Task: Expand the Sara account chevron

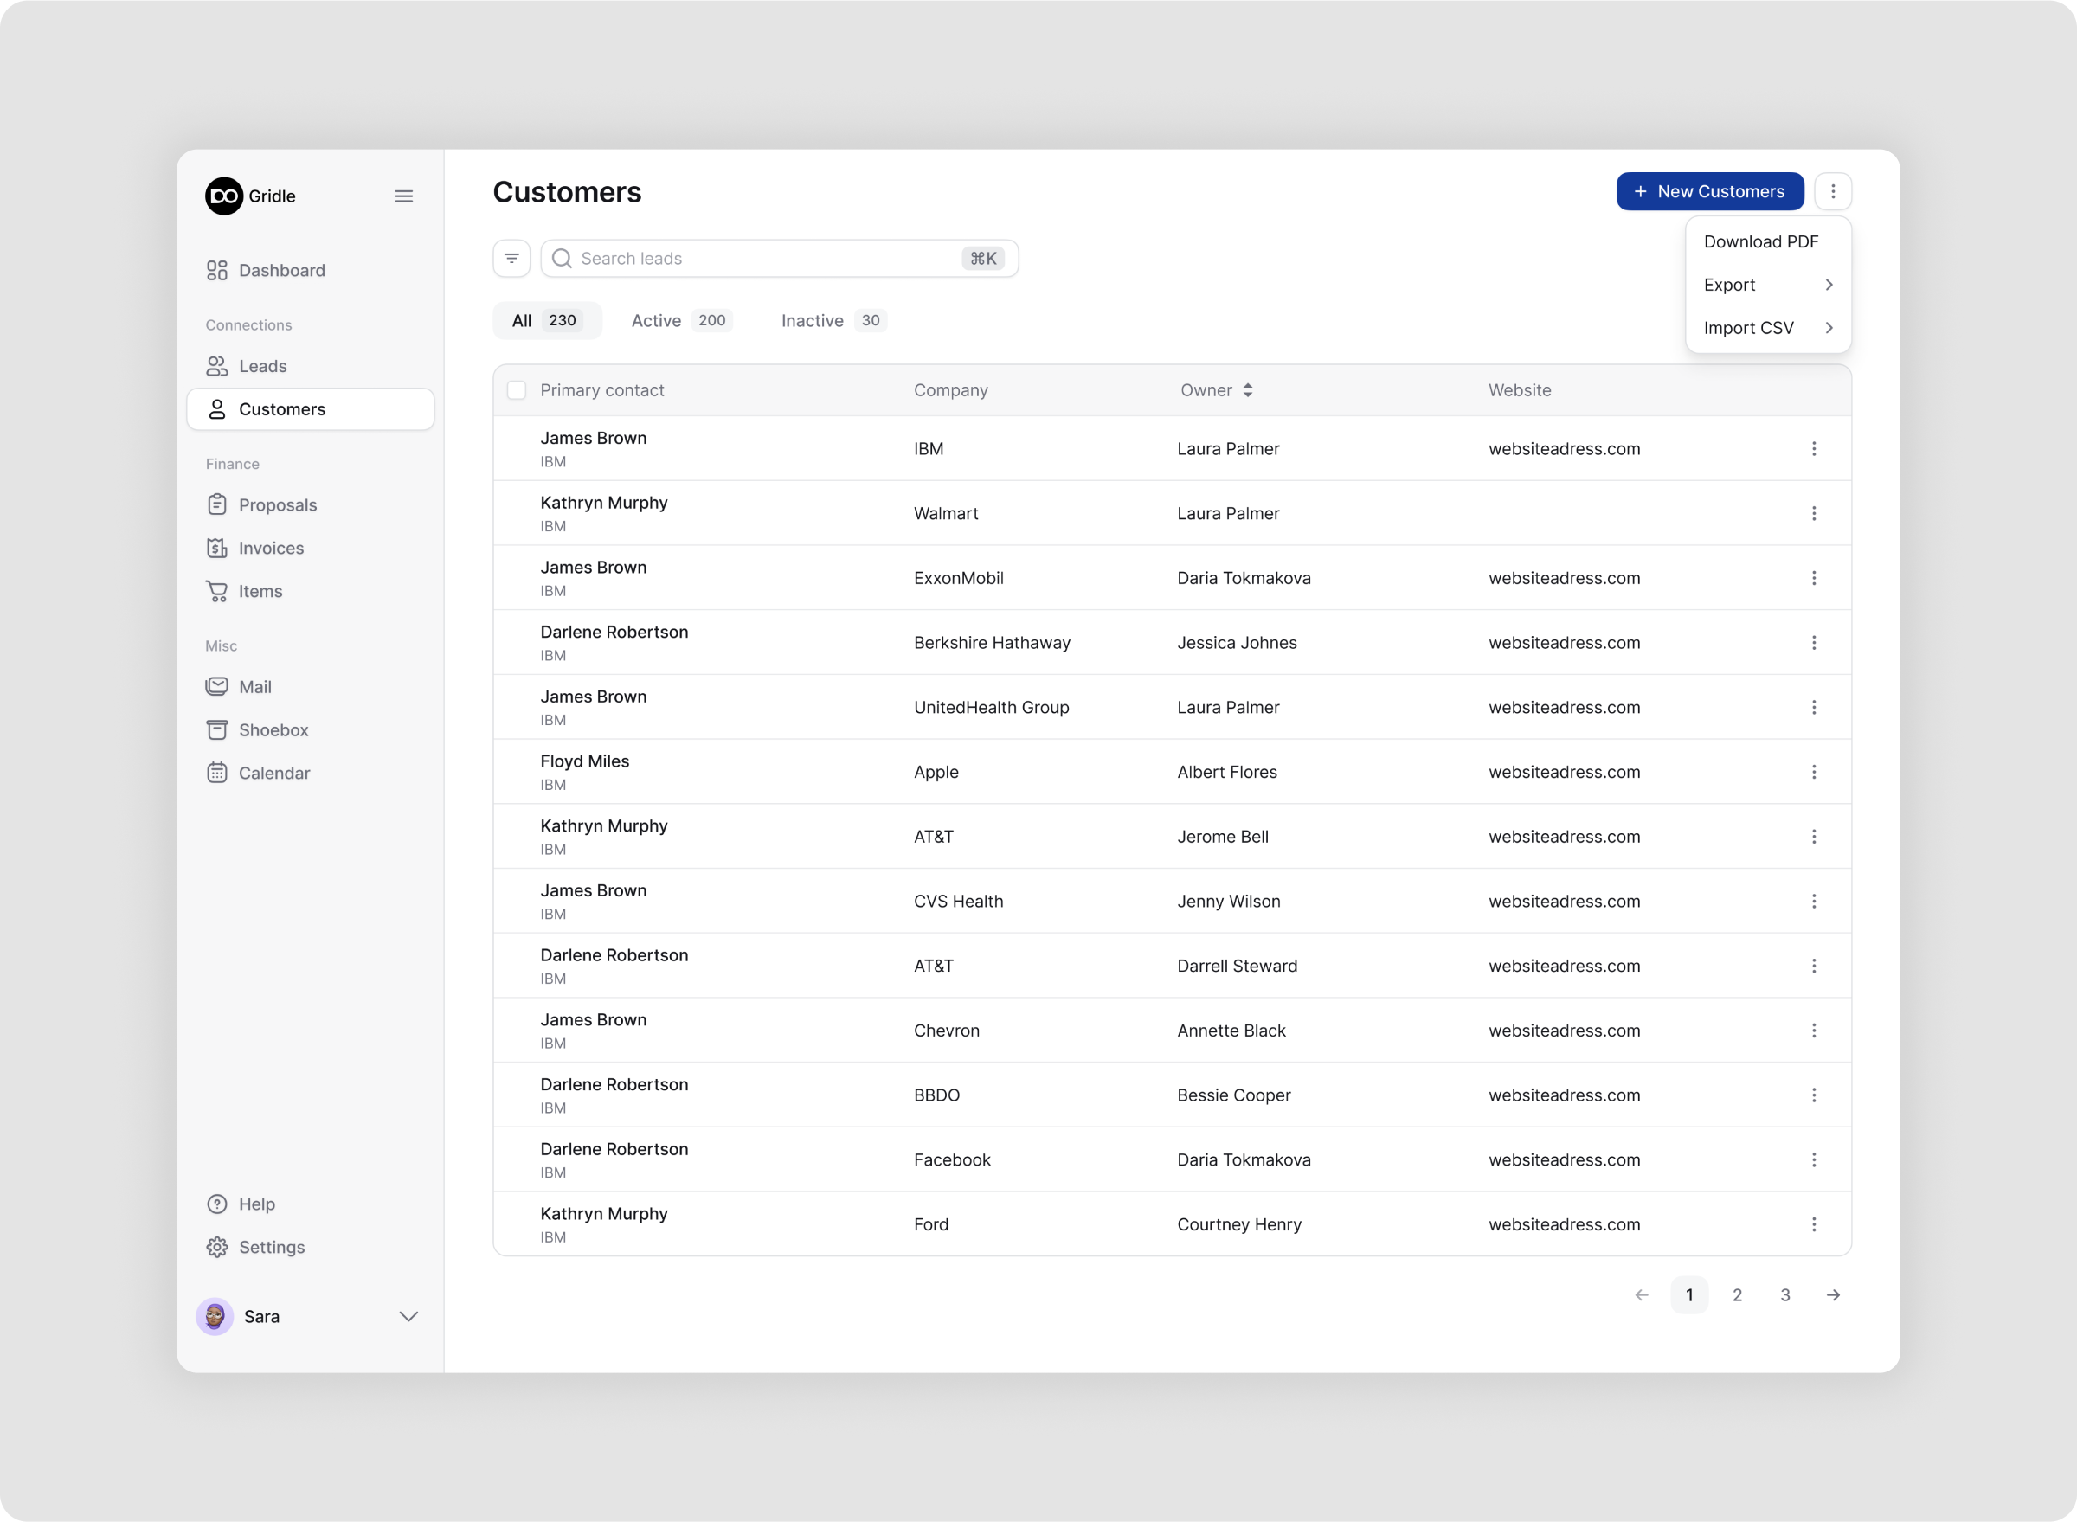Action: click(x=408, y=1317)
